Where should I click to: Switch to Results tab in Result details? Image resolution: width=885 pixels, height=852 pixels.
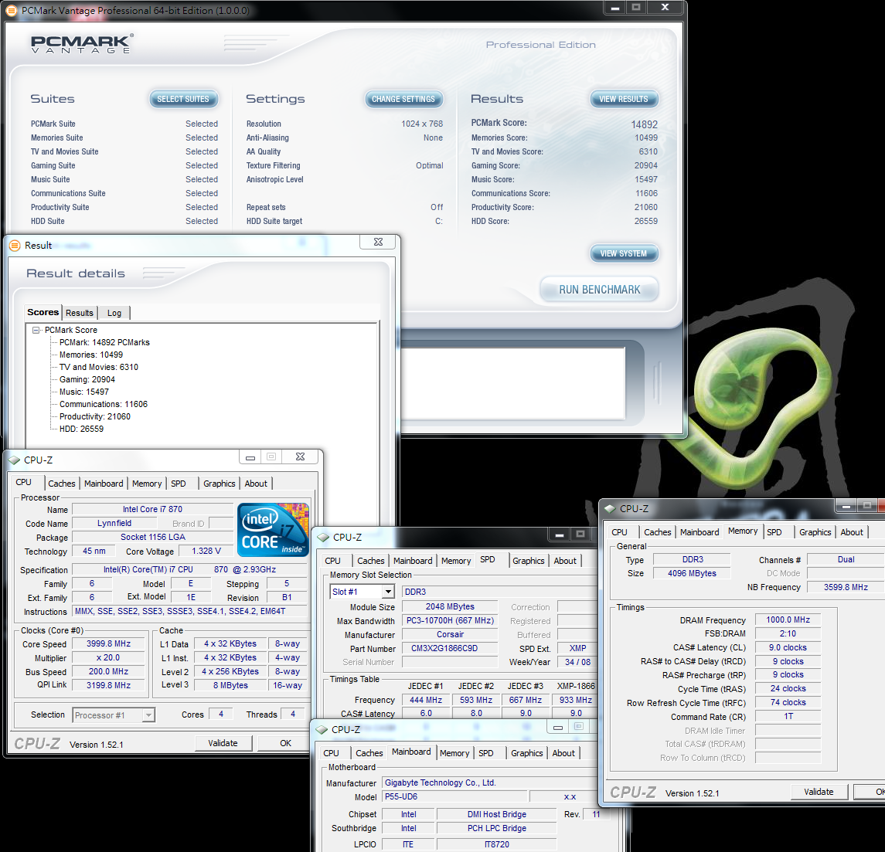point(80,313)
